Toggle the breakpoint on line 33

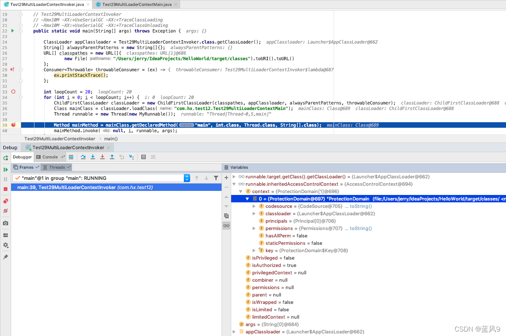coord(13,92)
